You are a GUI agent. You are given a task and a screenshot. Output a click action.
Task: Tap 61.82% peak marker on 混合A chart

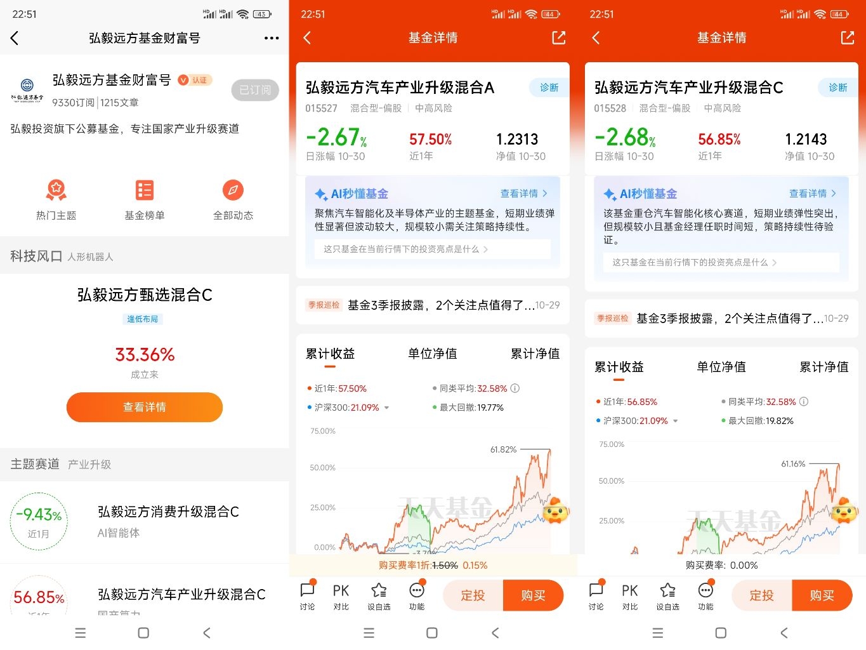[x=504, y=449]
